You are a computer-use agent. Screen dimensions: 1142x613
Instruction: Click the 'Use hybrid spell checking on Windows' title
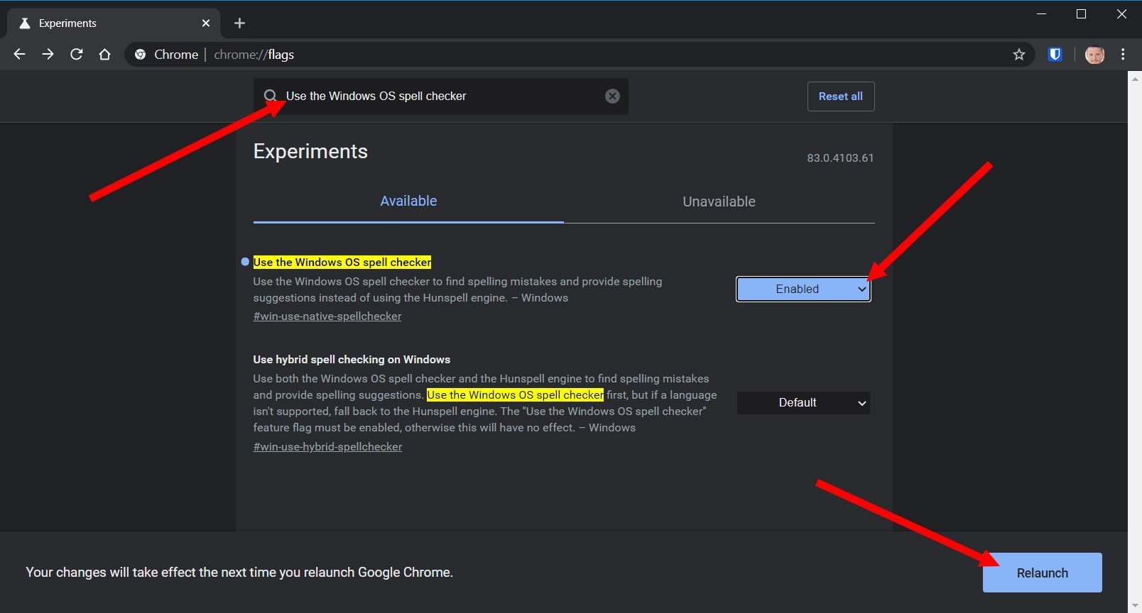pyautogui.click(x=352, y=360)
